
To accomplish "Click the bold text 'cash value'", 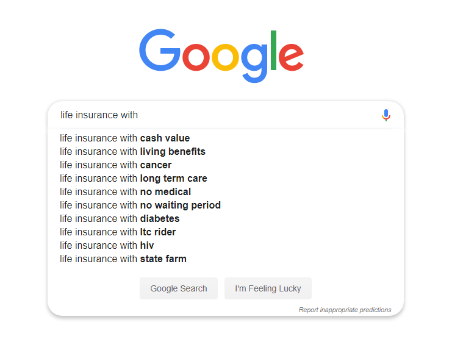I will pos(165,138).
